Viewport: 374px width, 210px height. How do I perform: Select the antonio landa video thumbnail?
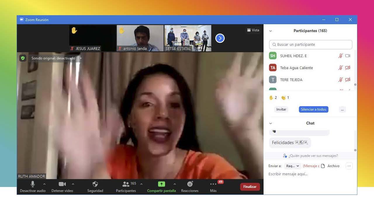click(140, 38)
